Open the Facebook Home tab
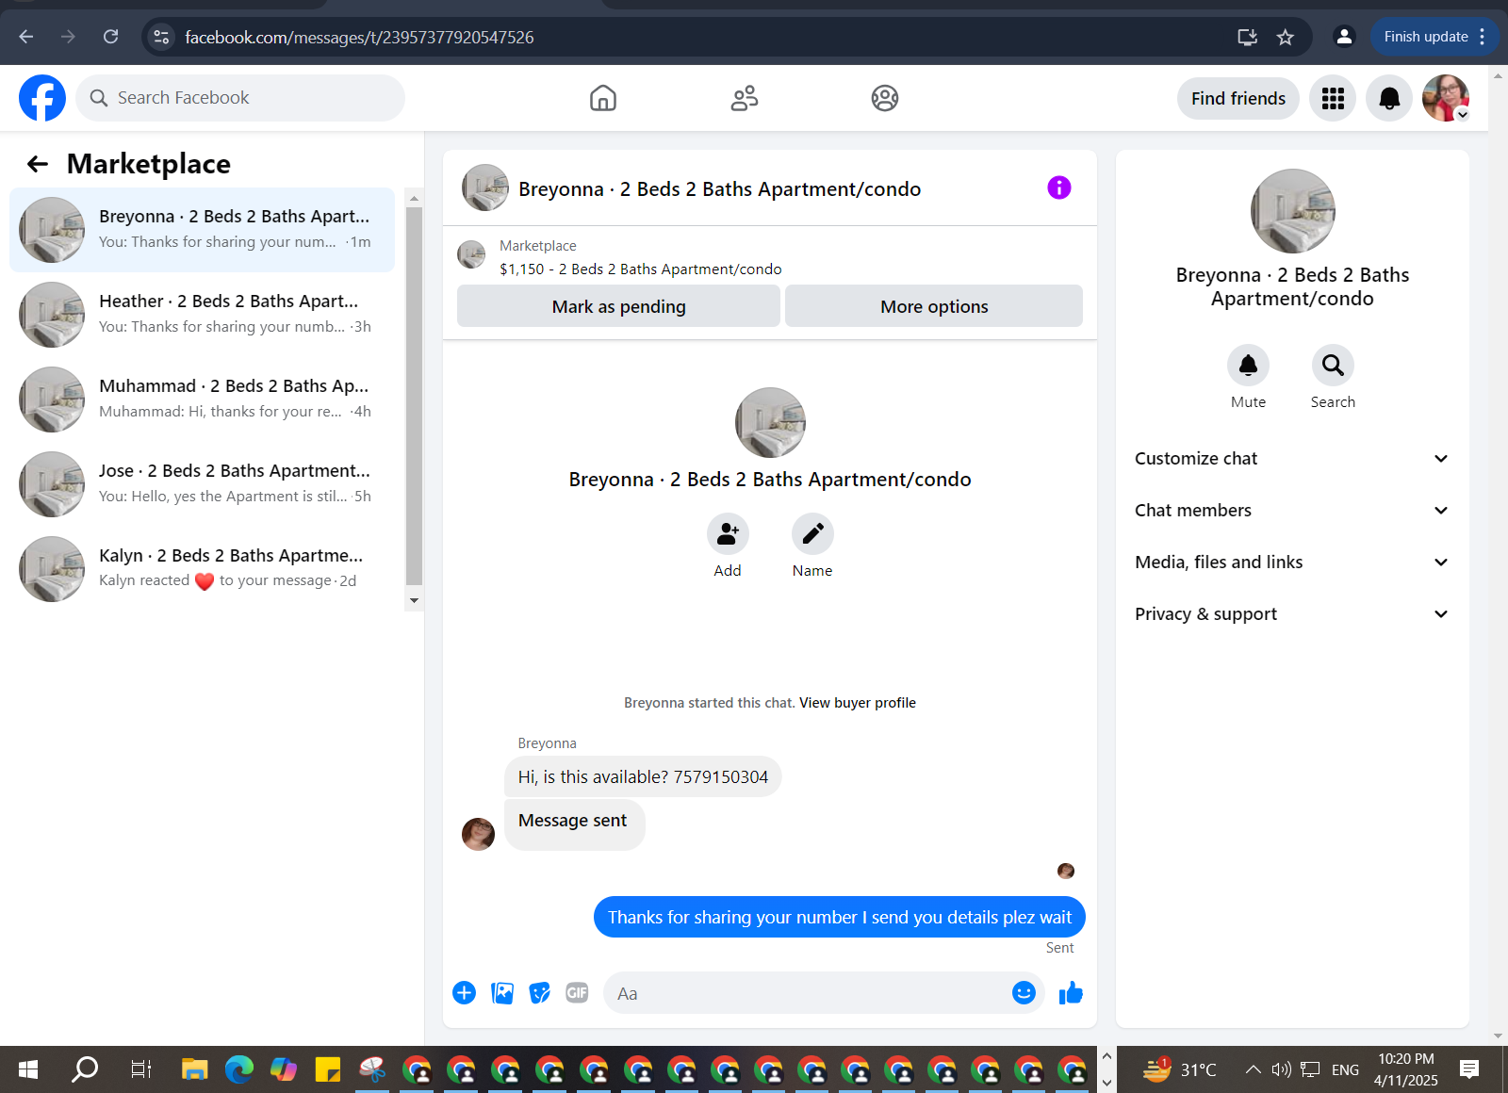Viewport: 1508px width, 1093px height. click(x=603, y=98)
